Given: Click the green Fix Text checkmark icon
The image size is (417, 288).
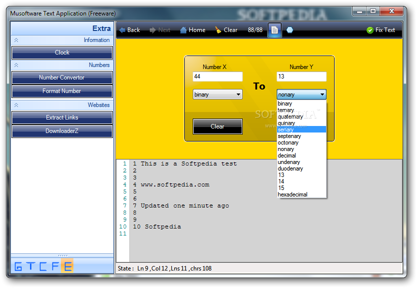Looking at the screenshot, I should point(370,30).
